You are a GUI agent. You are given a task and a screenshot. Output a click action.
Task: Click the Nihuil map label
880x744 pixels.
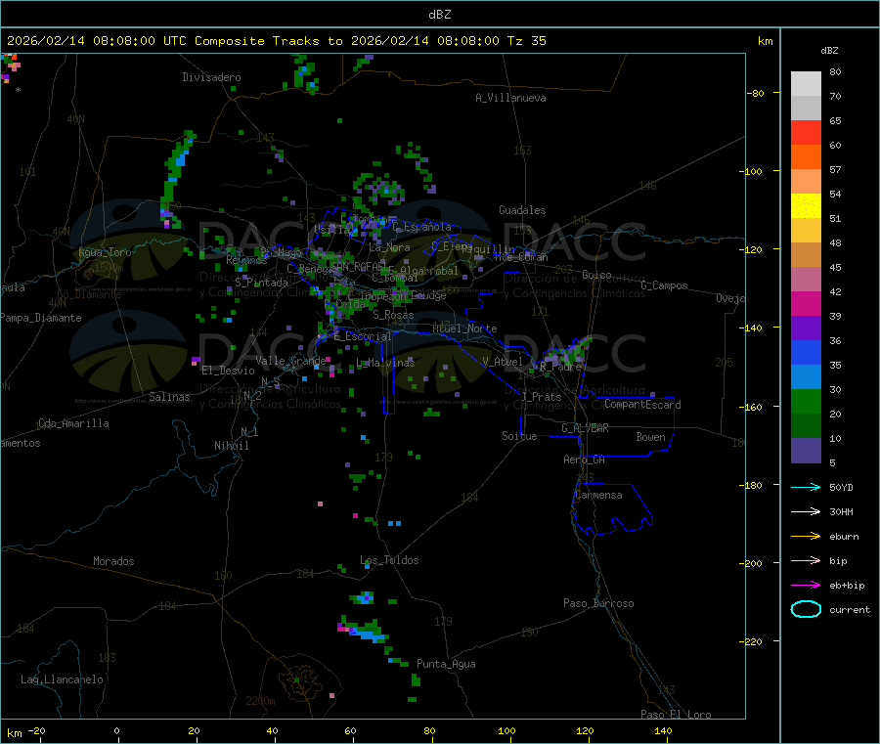(231, 446)
